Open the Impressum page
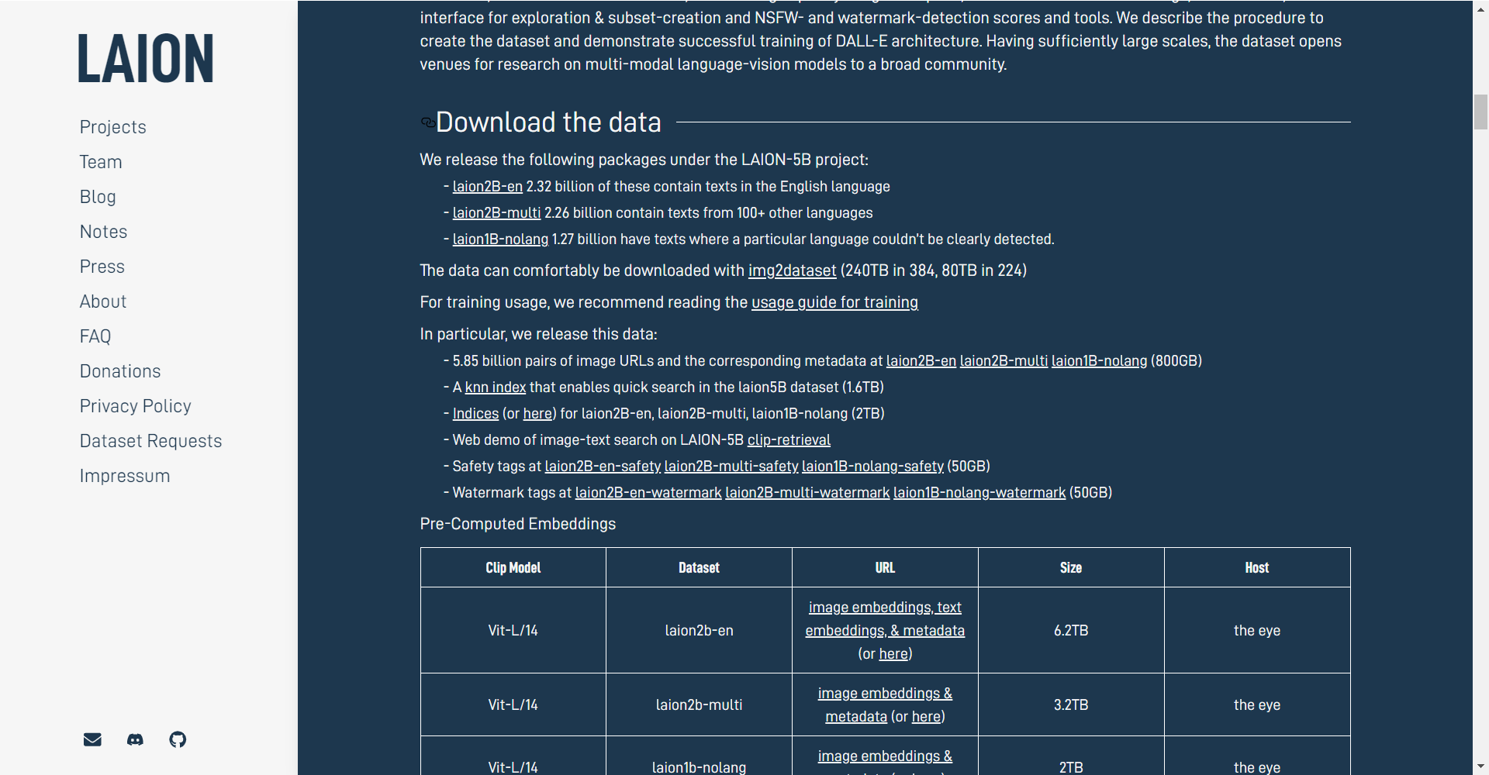Screen dimensions: 1489x775 pos(125,476)
